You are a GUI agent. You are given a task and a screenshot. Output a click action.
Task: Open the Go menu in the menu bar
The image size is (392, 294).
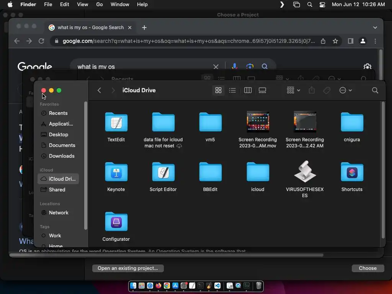point(99,5)
